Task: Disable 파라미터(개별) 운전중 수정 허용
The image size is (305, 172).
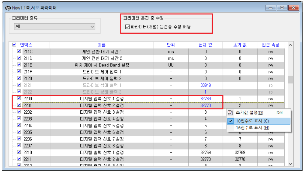Action: click(x=128, y=27)
